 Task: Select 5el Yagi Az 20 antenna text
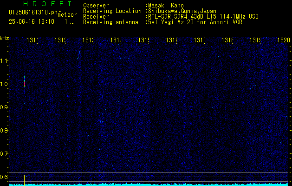click(195, 22)
